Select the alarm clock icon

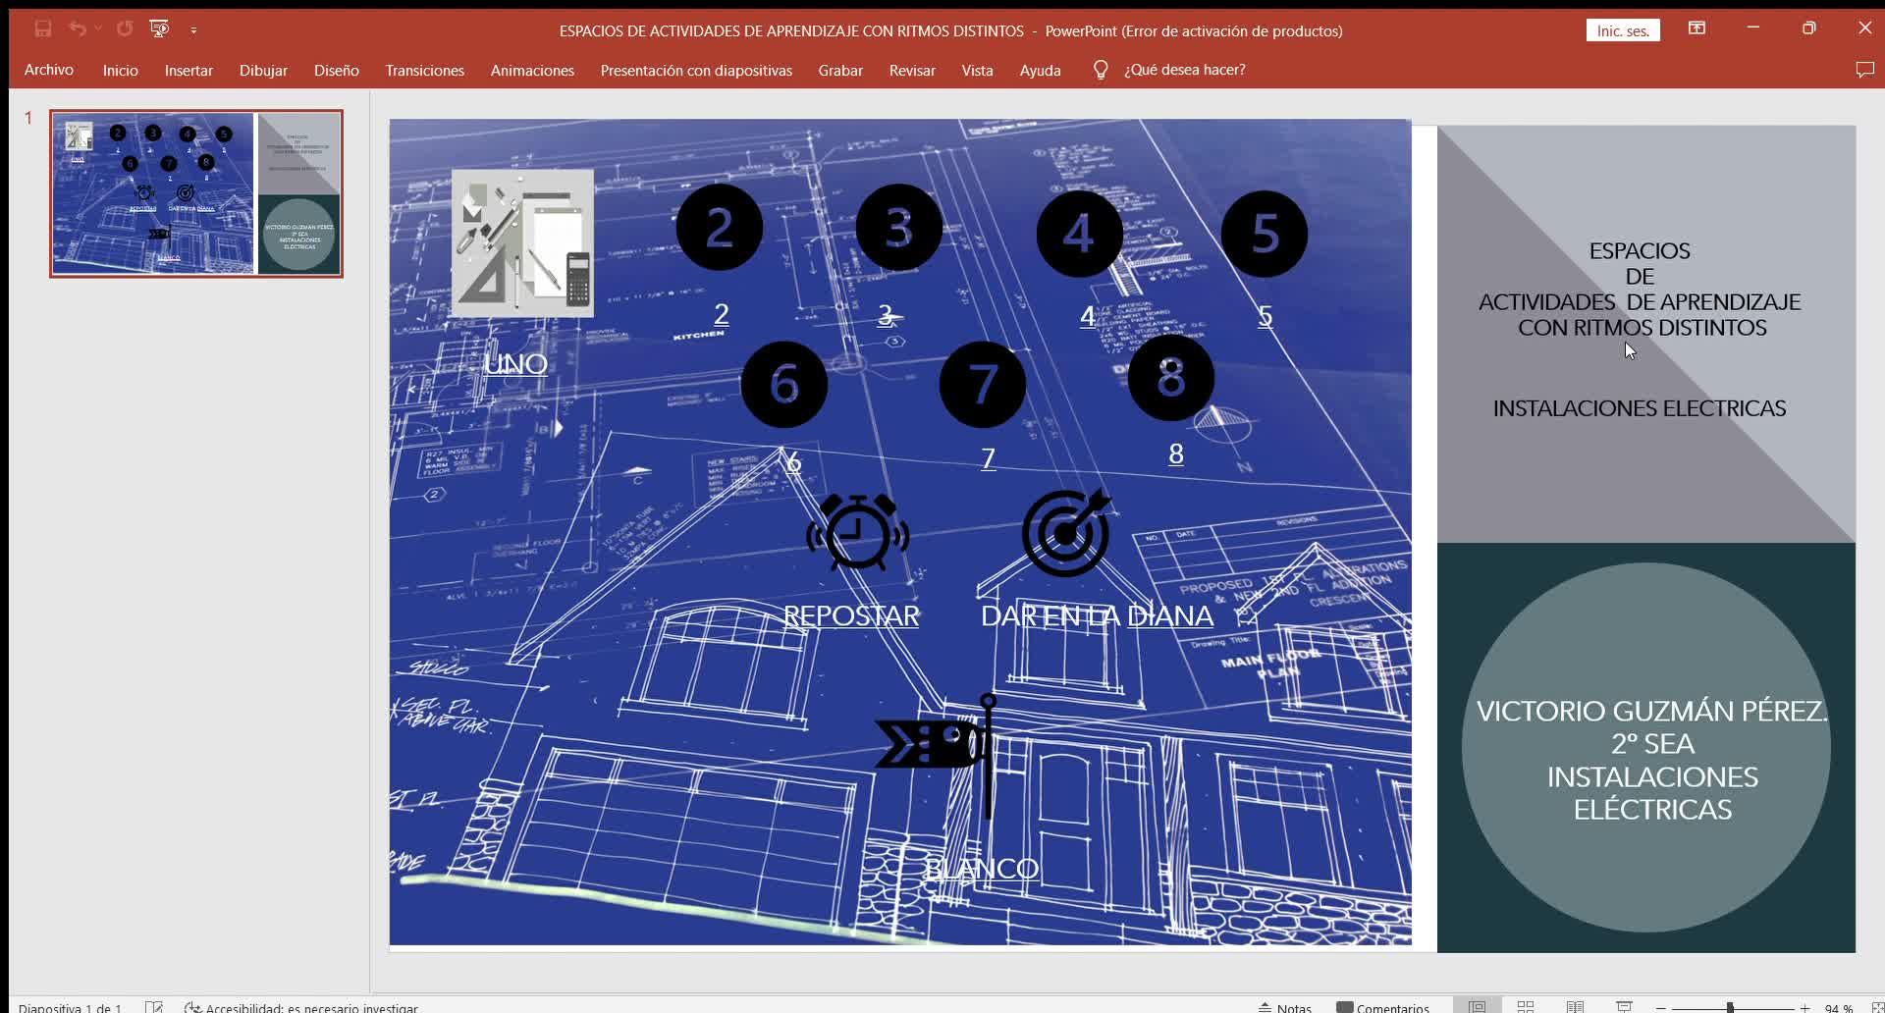click(858, 532)
